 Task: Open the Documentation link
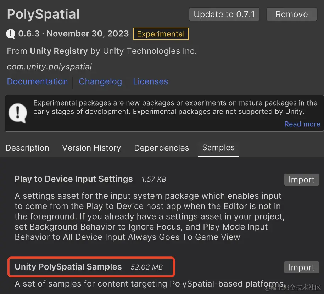tap(37, 81)
